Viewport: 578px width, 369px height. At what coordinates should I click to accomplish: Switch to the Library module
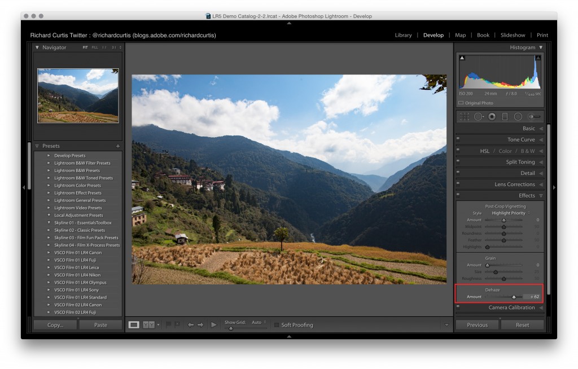[x=403, y=35]
